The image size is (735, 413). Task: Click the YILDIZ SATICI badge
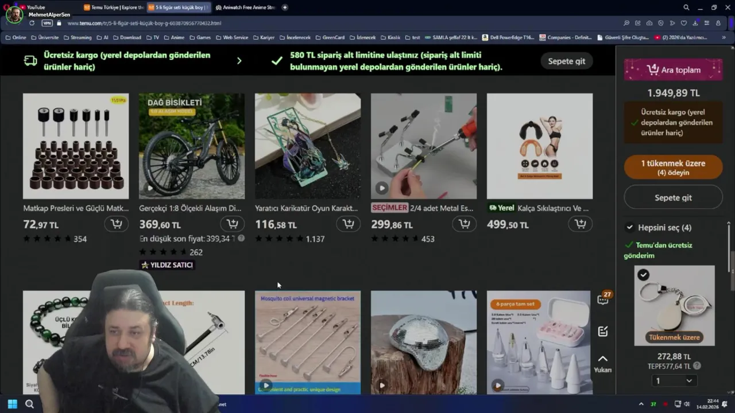coord(167,265)
